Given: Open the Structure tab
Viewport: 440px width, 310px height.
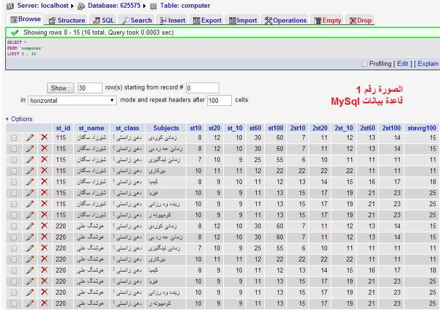Looking at the screenshot, I should click(x=67, y=21).
